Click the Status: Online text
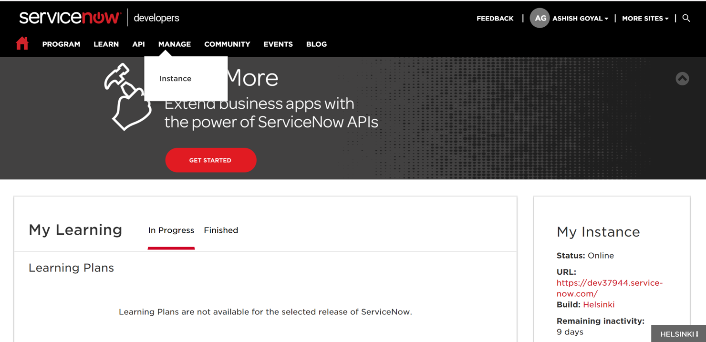This screenshot has height=342, width=706. pyautogui.click(x=585, y=256)
